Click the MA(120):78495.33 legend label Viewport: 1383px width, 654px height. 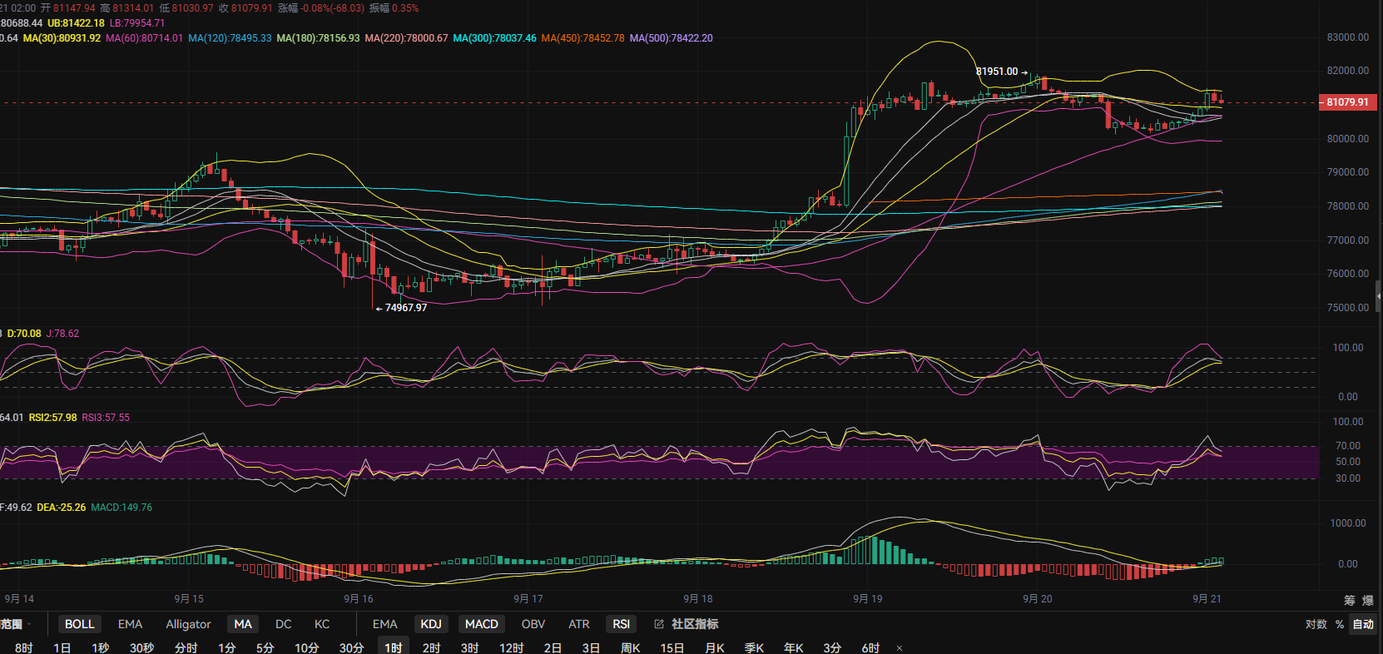pyautogui.click(x=230, y=38)
